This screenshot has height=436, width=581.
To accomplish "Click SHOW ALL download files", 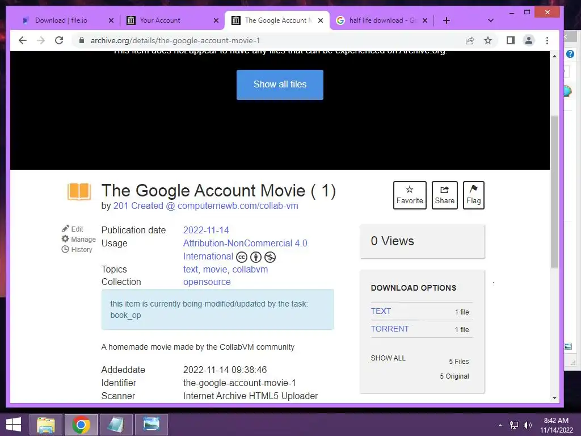I will point(388,358).
